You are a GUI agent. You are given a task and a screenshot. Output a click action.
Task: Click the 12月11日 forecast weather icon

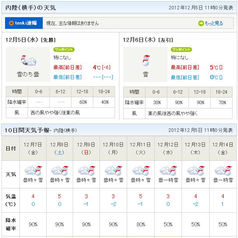tap(141, 171)
